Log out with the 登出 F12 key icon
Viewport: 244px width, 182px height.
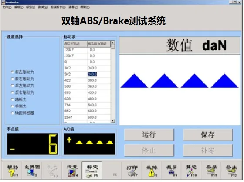pos(231,171)
